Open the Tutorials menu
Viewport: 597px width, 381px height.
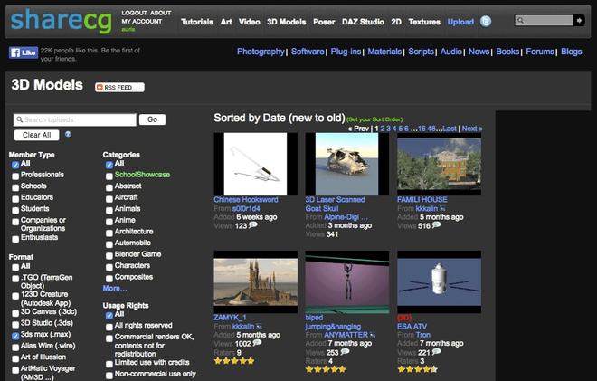[x=197, y=21]
